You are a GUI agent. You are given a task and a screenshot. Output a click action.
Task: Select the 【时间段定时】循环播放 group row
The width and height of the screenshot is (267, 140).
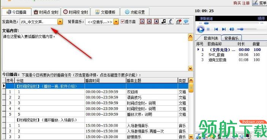[97, 120]
